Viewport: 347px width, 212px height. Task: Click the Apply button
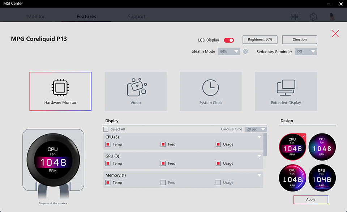coord(310,200)
